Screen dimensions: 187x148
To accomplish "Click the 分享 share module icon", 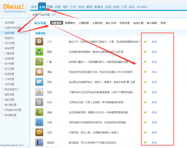I will pyautogui.click(x=39, y=122).
